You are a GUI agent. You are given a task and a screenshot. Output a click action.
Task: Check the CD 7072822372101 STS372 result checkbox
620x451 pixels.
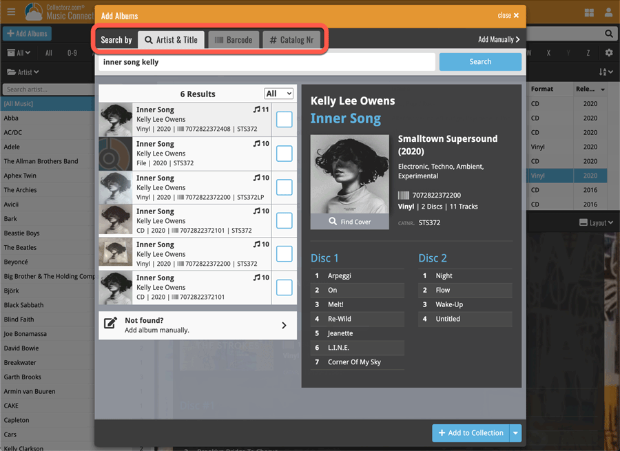(285, 220)
